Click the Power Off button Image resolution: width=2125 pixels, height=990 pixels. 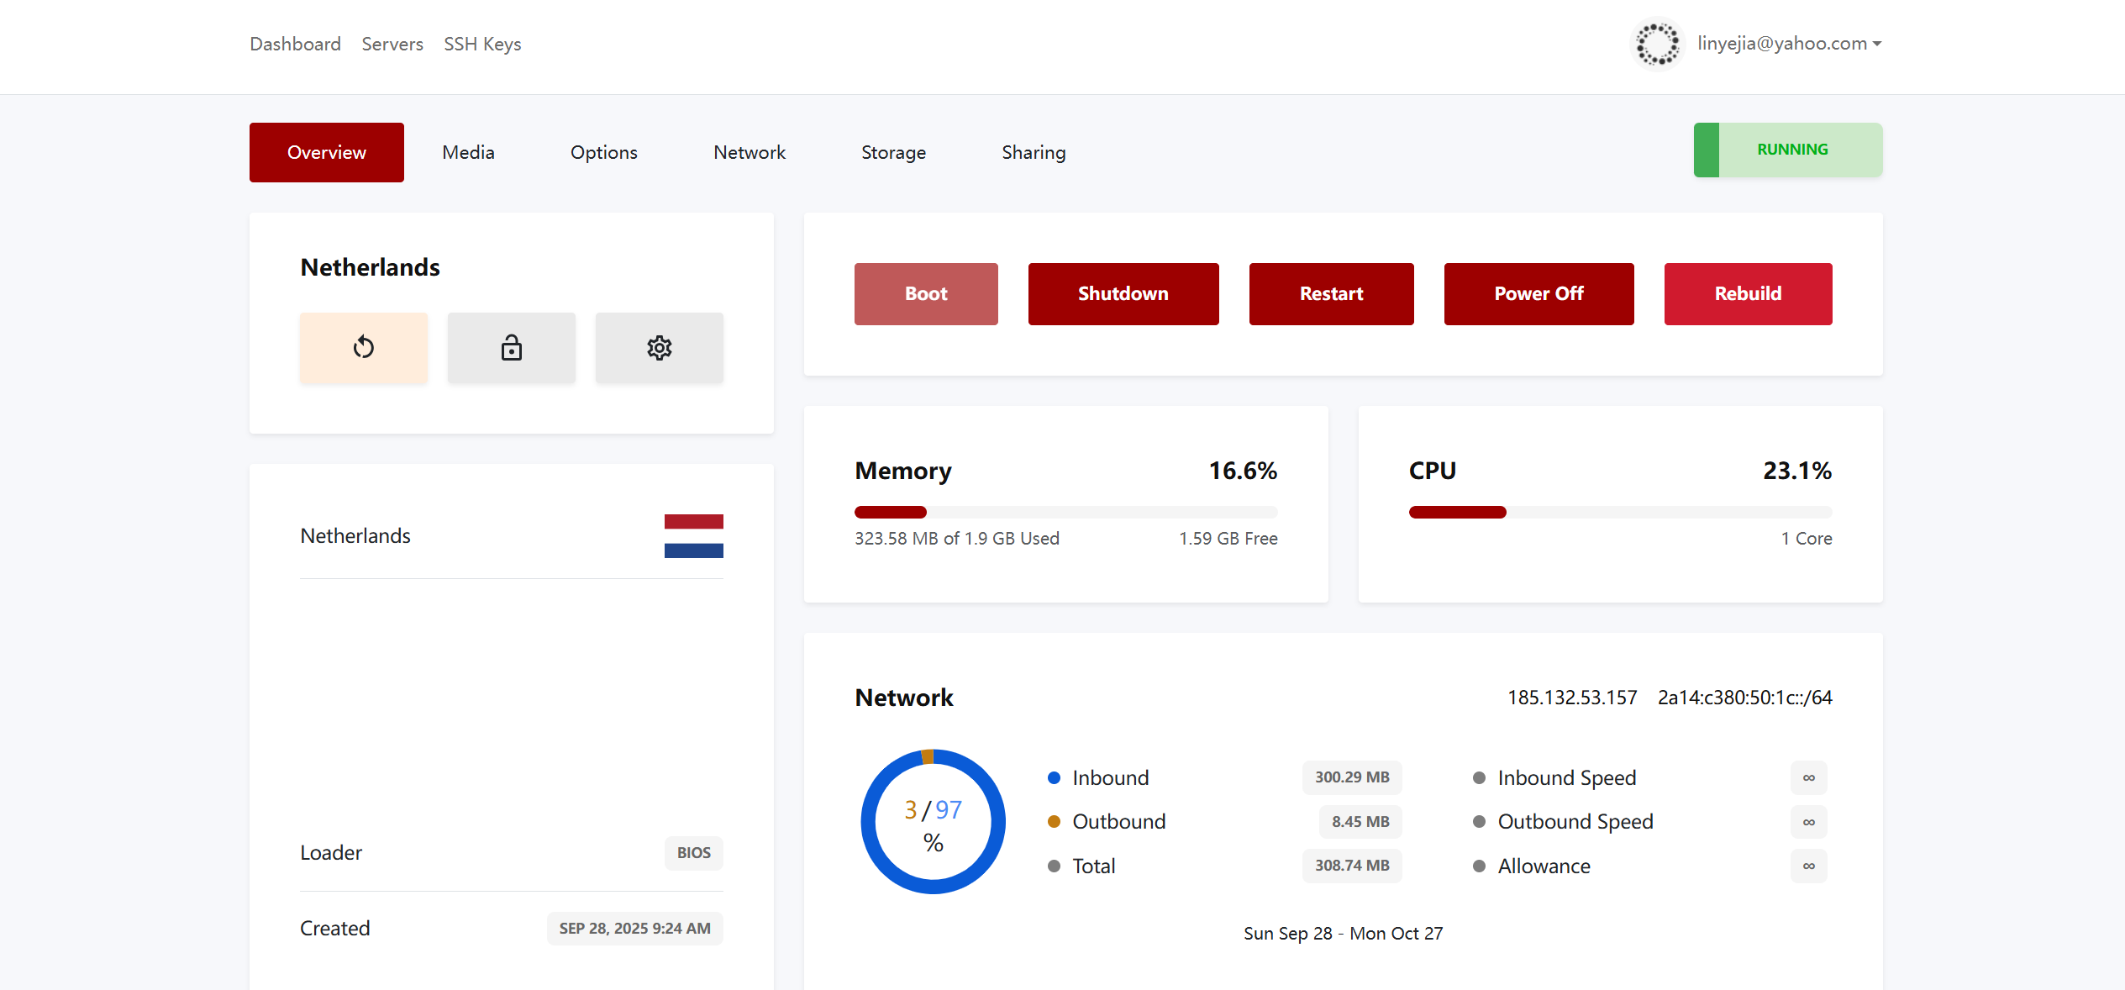pos(1539,293)
